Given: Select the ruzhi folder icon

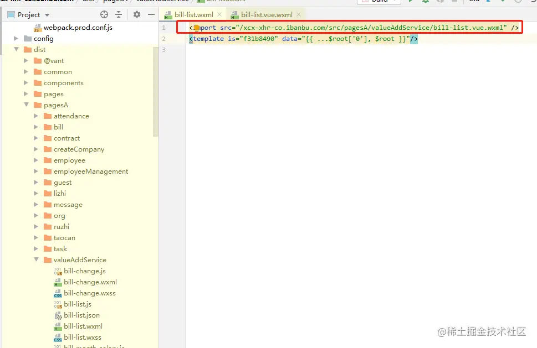Looking at the screenshot, I should point(48,226).
